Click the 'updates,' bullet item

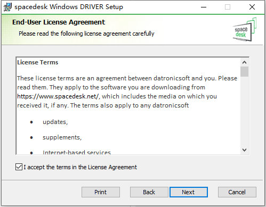[x=55, y=122]
